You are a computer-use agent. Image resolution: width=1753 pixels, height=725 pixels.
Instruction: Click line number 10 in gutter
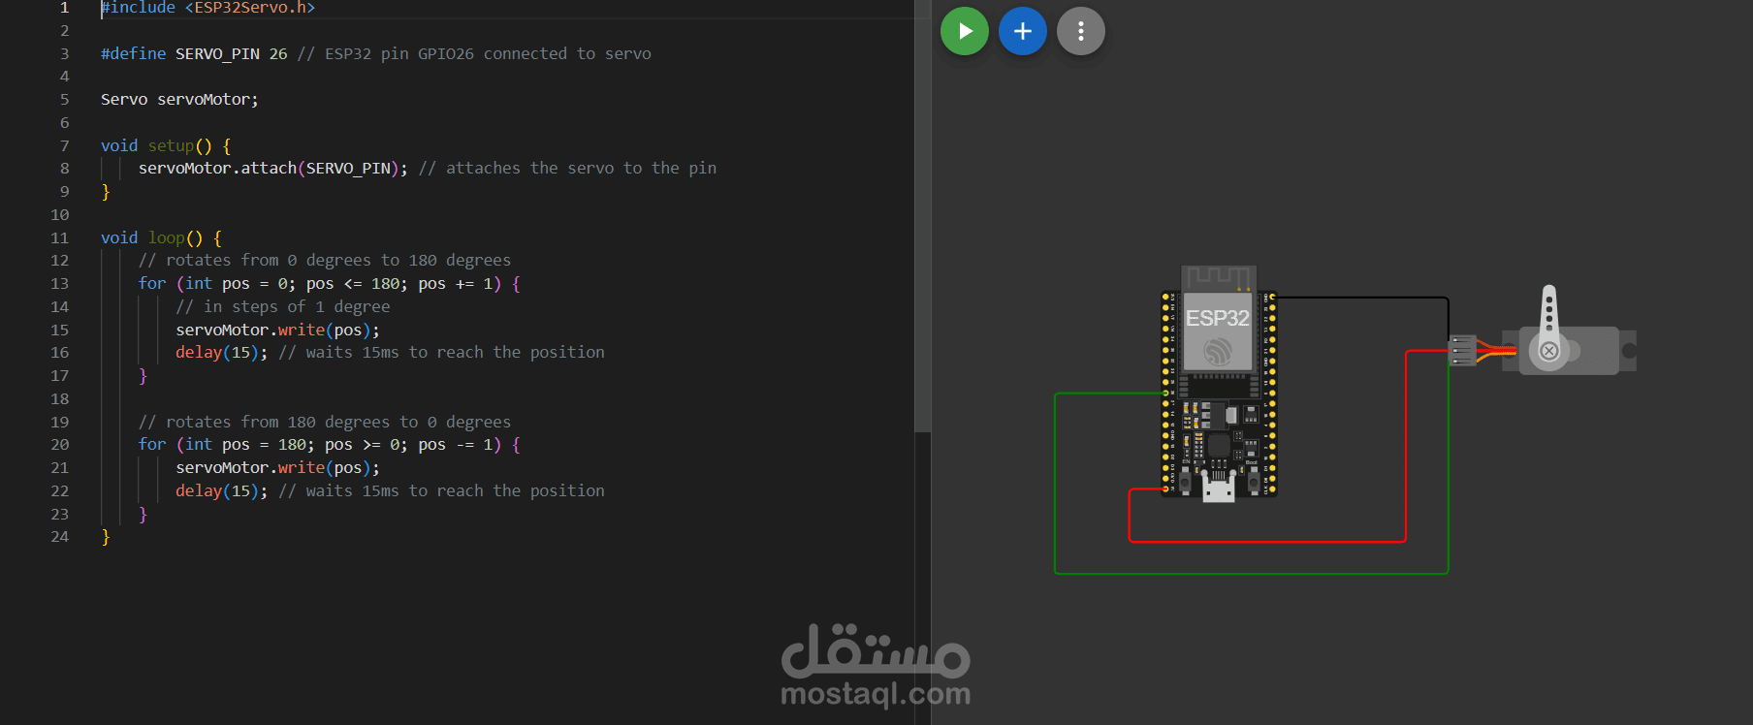(60, 214)
